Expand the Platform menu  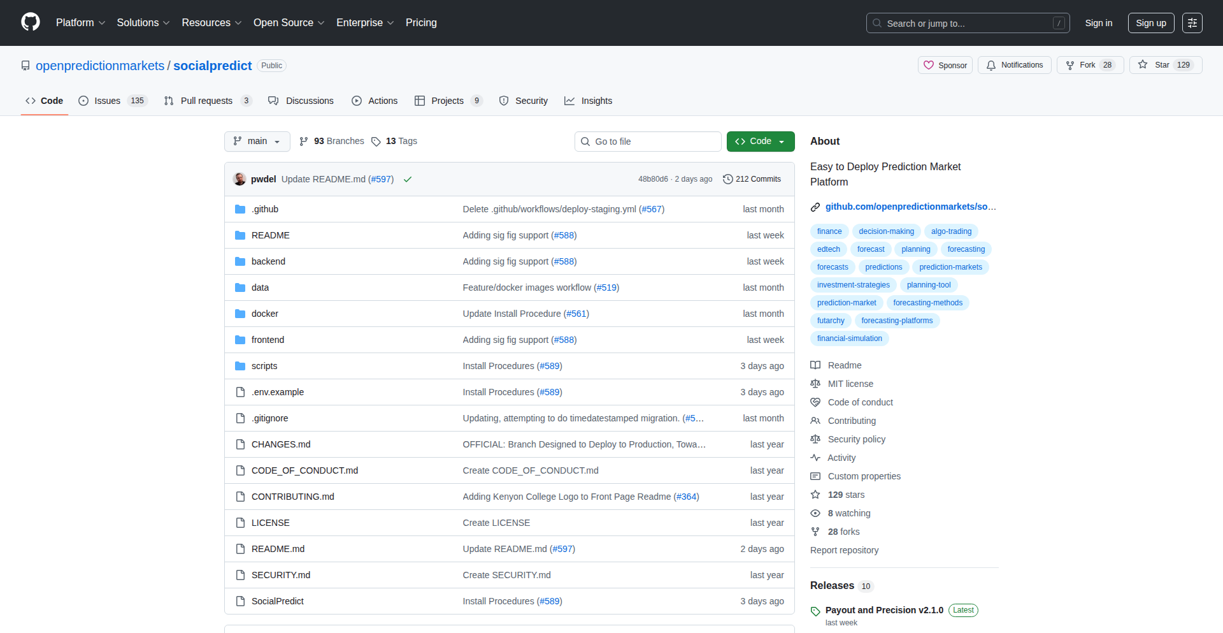click(80, 23)
